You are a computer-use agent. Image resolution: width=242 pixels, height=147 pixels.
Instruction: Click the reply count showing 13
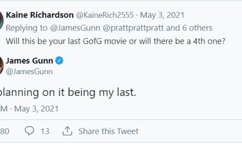point(45,131)
